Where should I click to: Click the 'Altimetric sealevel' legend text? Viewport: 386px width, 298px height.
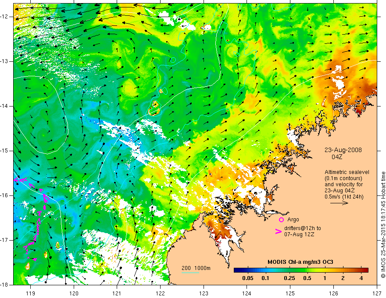point(347,172)
